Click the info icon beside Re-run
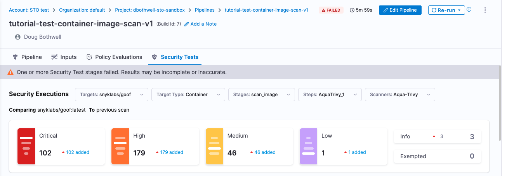Image resolution: width=507 pixels, height=176 pixels. [469, 10]
